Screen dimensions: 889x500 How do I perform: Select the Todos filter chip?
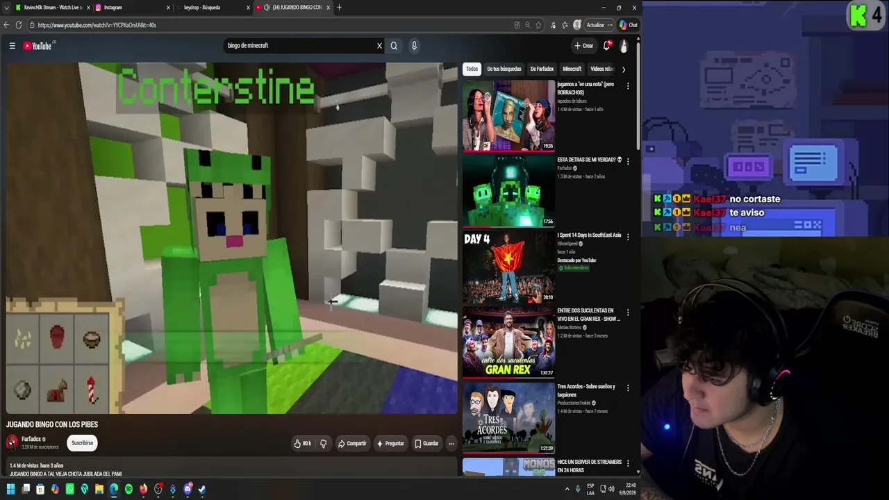point(472,69)
